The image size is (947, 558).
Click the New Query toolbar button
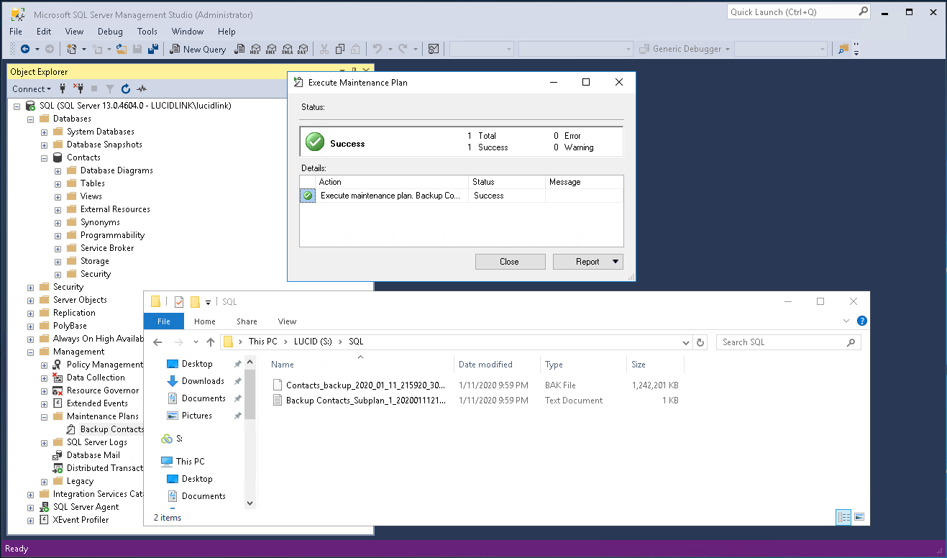coord(198,49)
